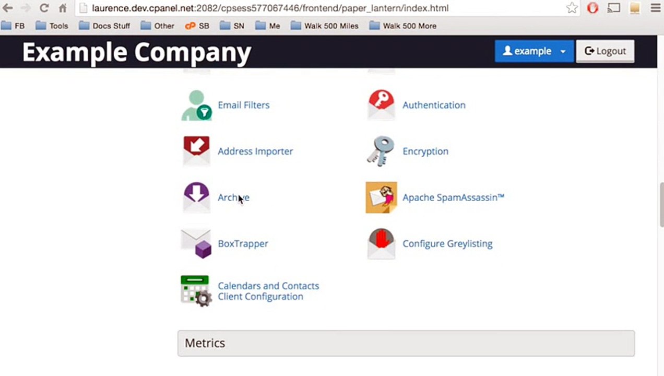Image resolution: width=664 pixels, height=376 pixels.
Task: Click the Encryption keys icon
Action: (x=381, y=151)
